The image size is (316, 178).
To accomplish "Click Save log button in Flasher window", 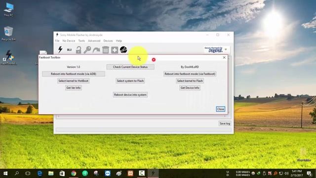I will click(x=225, y=124).
